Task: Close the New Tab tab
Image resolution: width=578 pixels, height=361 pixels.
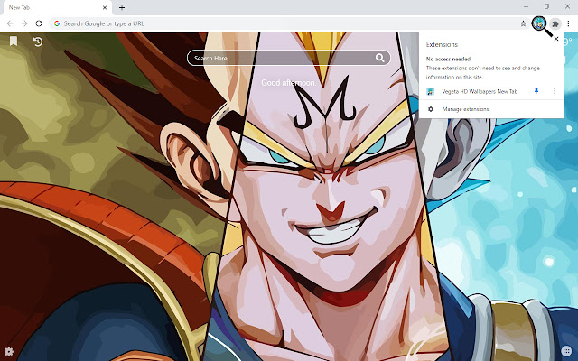Action: coord(105,7)
